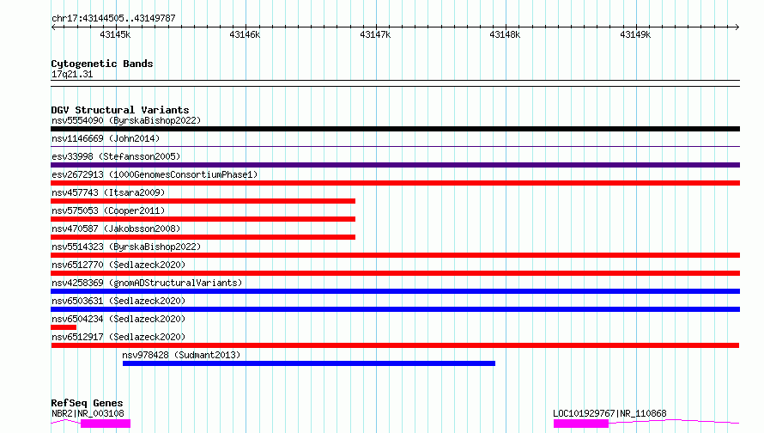Screen dimensions: 764x433
Task: Select the red nsv575053 variant bar
Action: pyautogui.click(x=203, y=219)
